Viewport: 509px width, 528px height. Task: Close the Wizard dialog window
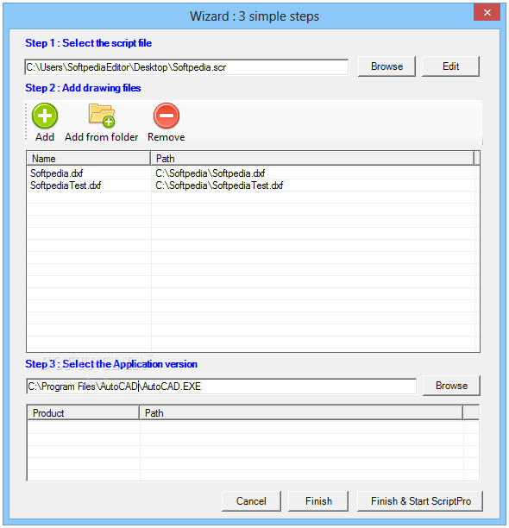pyautogui.click(x=487, y=13)
